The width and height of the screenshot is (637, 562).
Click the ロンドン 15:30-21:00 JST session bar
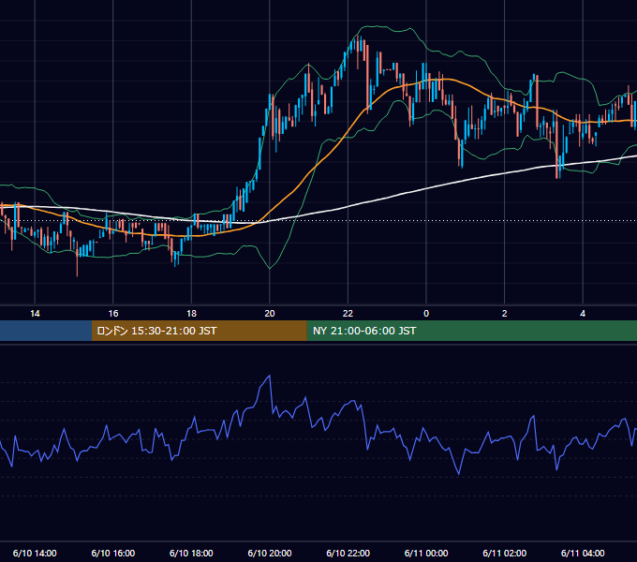click(x=199, y=331)
